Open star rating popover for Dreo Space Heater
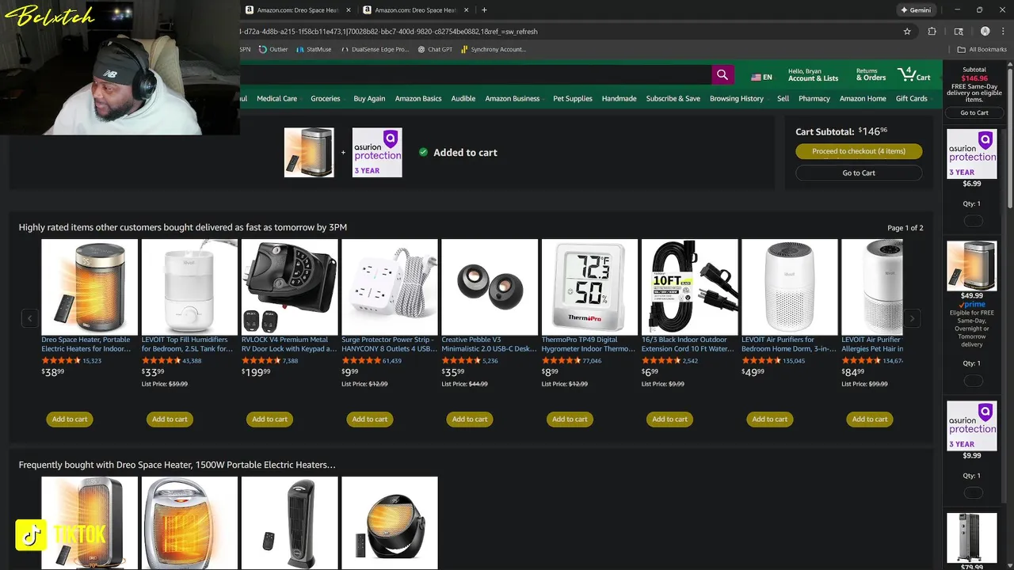Viewport: 1014px width, 570px height. click(x=61, y=360)
